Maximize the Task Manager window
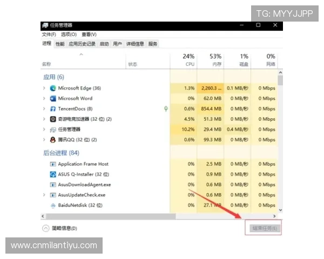 point(258,25)
